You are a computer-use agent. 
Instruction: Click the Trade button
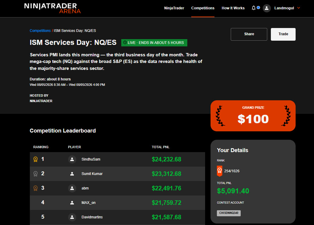(283, 34)
